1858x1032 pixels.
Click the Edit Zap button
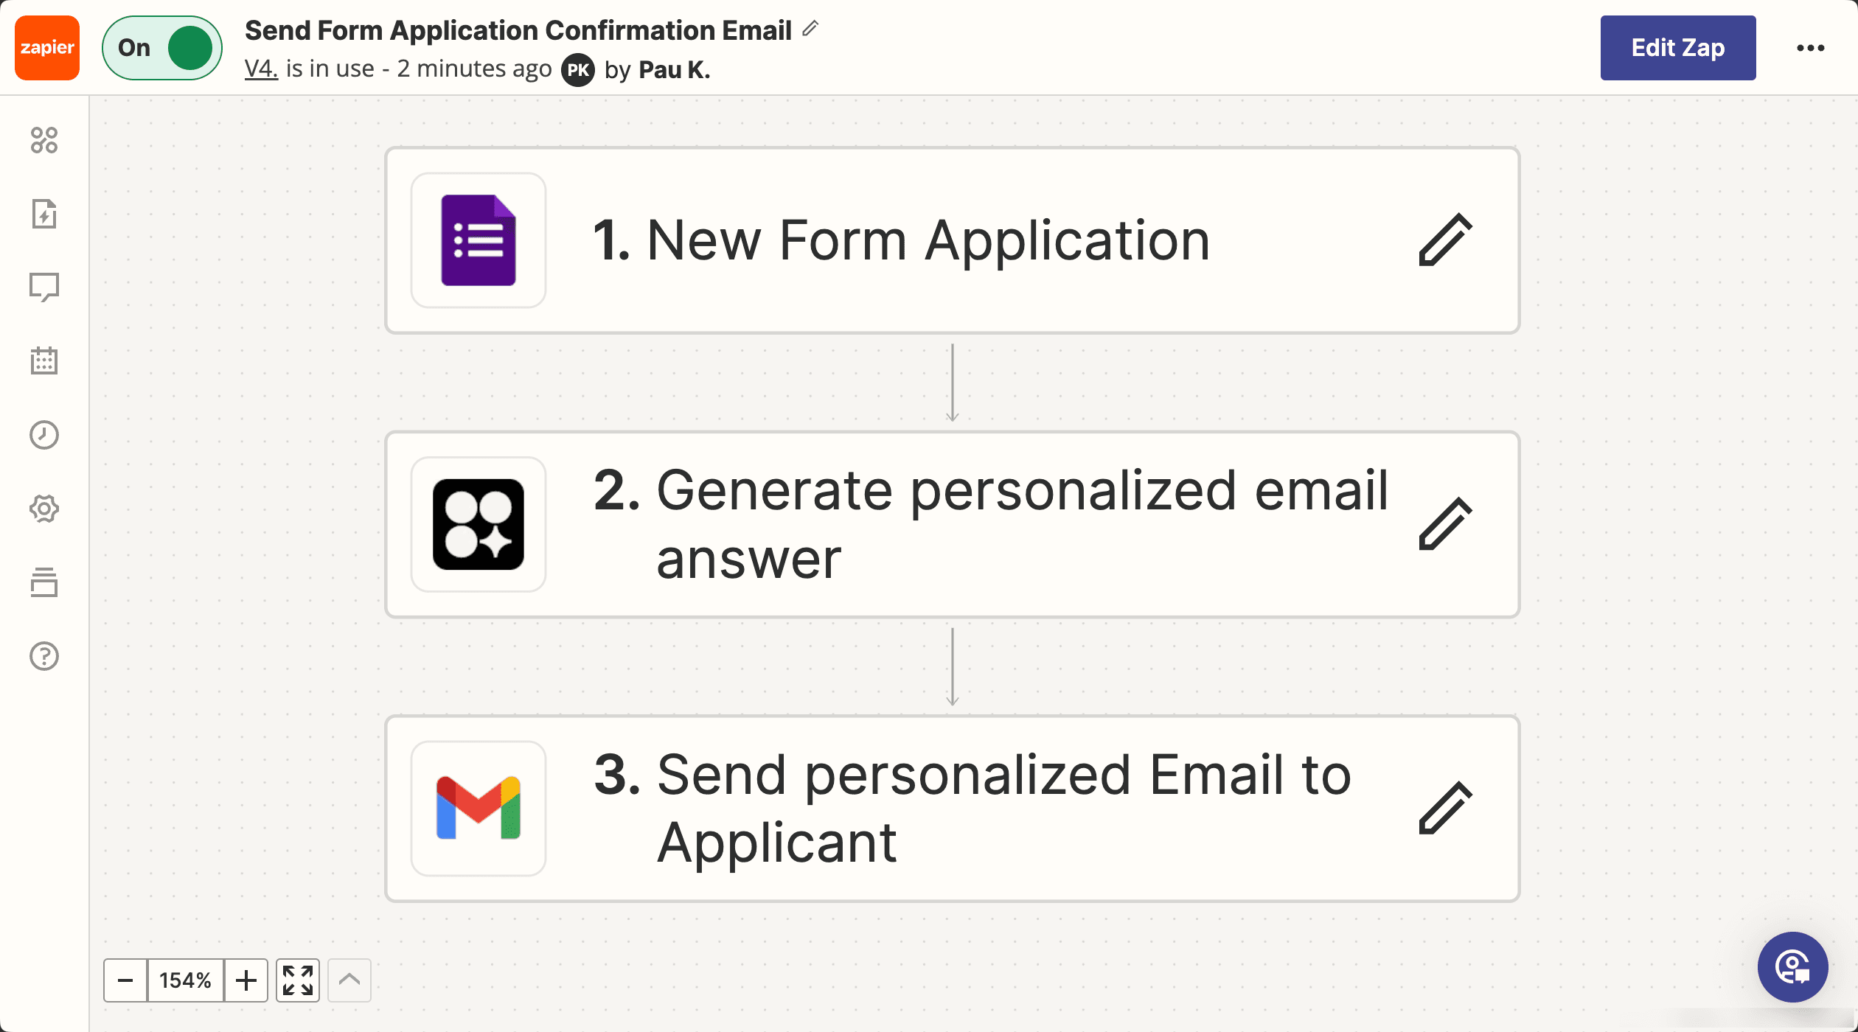pyautogui.click(x=1677, y=47)
